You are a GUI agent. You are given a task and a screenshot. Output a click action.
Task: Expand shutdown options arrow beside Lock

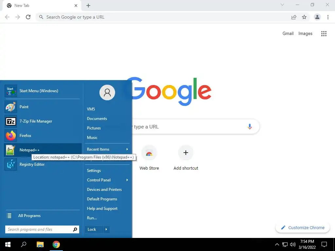(x=106, y=229)
